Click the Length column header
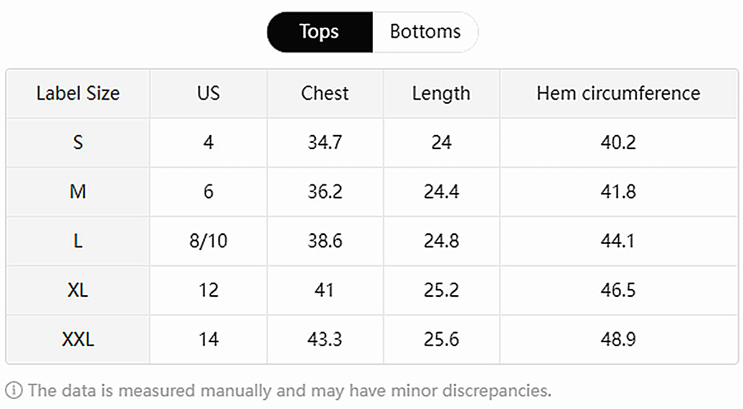Image resolution: width=743 pixels, height=409 pixels. click(441, 93)
